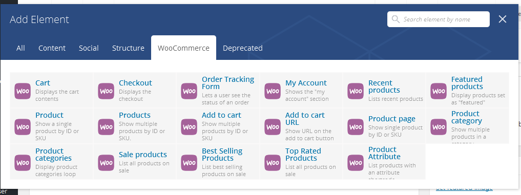Pick the Woo icon for Add to cart URL
This screenshot has width=521, height=195.
click(x=273, y=127)
